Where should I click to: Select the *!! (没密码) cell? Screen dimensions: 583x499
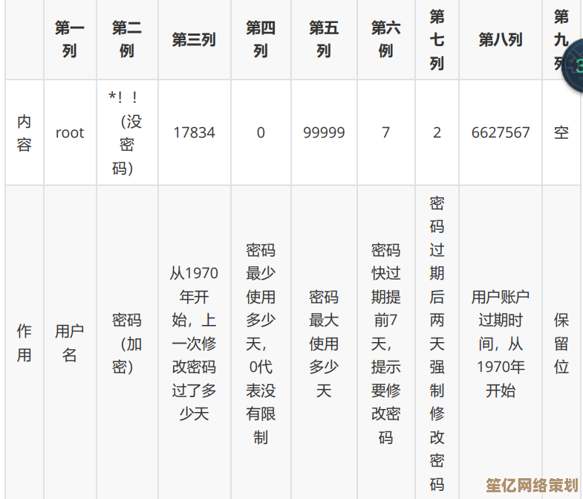[x=127, y=132]
